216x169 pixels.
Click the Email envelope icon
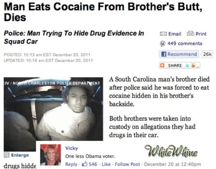(x=163, y=34)
